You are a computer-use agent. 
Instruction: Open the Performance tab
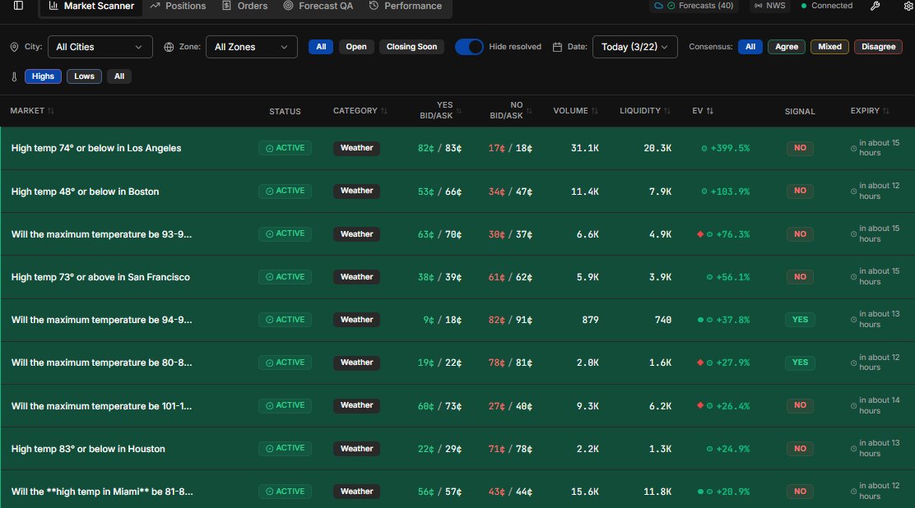click(406, 6)
